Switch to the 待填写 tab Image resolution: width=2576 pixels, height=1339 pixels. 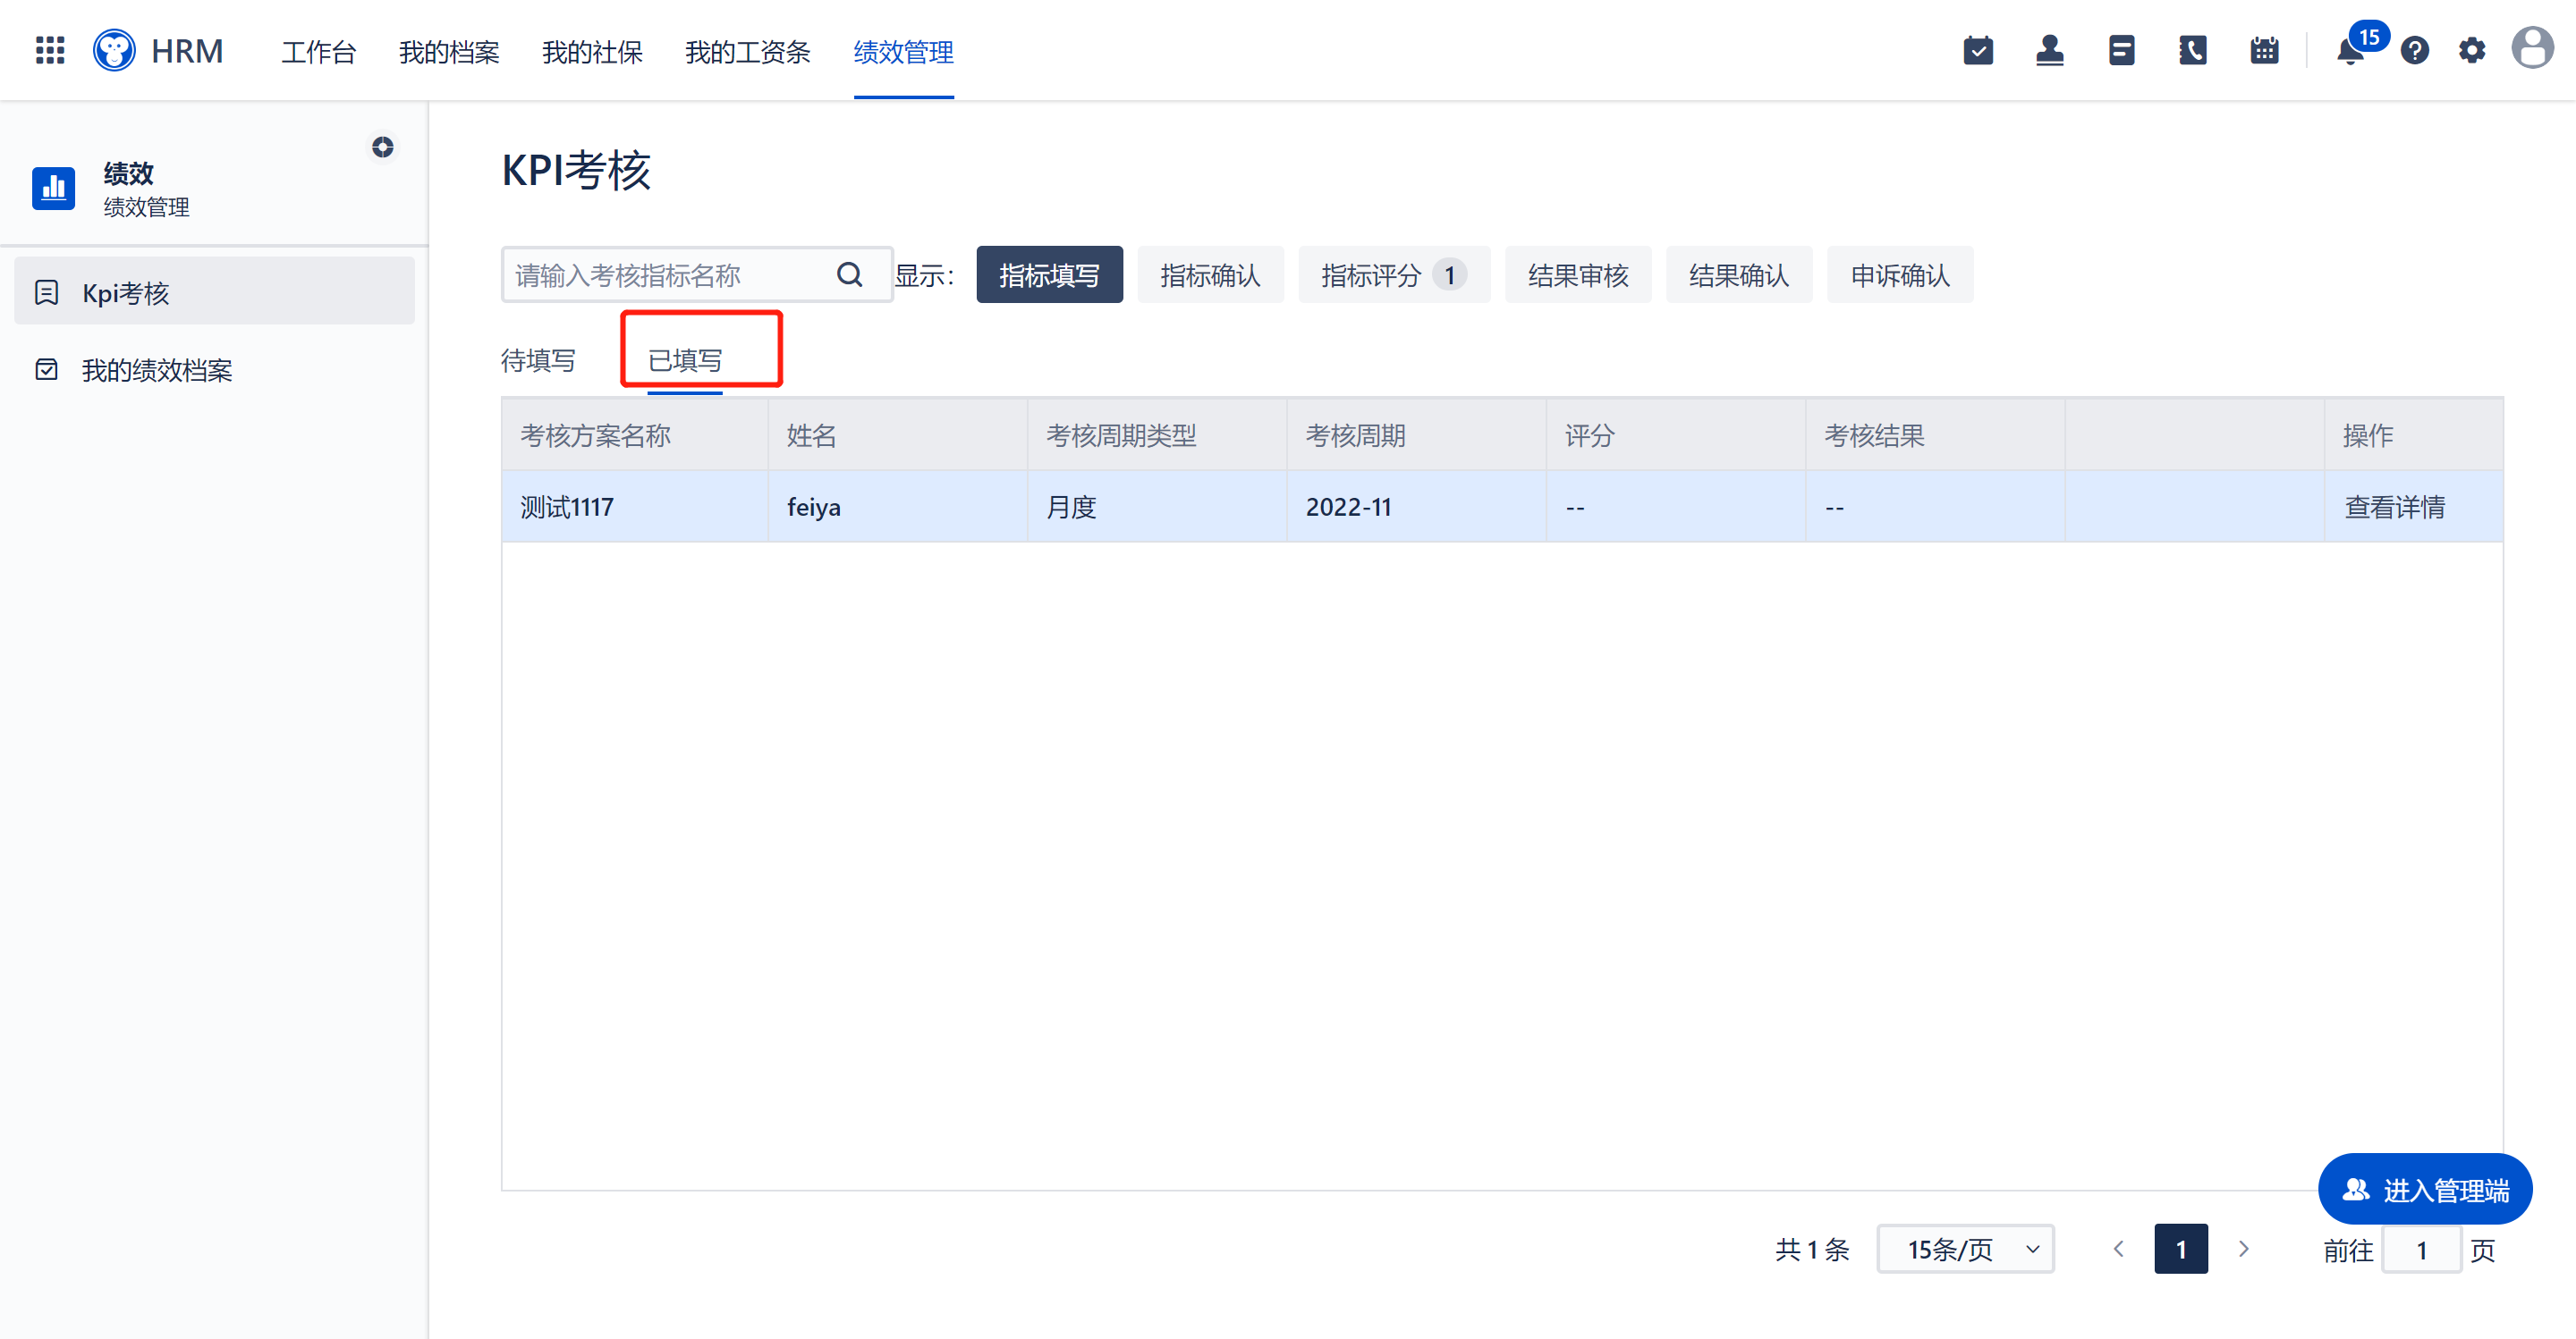tap(538, 359)
